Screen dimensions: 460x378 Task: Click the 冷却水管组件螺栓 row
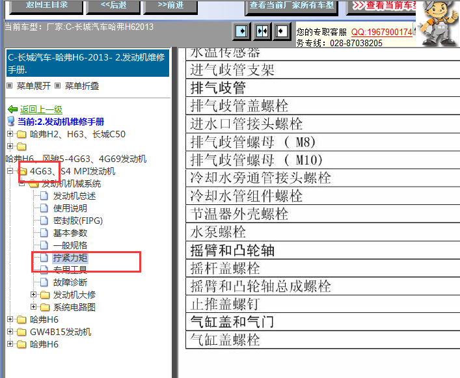click(323, 196)
